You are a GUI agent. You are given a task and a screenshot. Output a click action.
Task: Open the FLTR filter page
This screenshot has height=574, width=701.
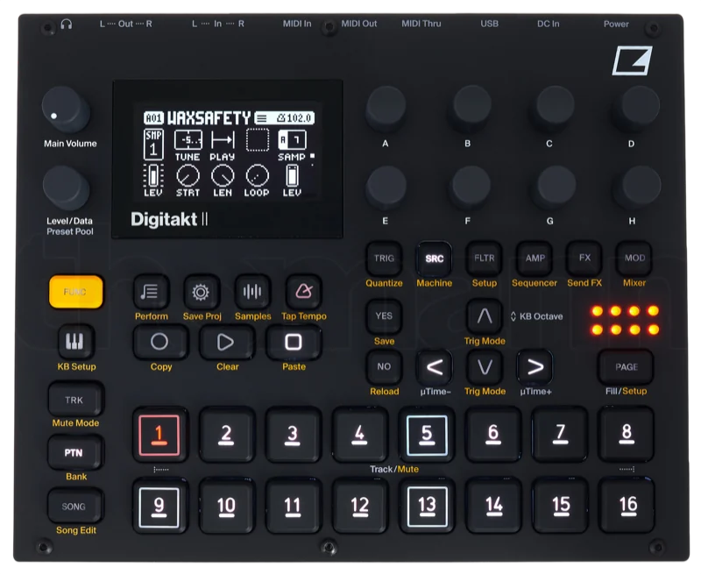coord(485,259)
